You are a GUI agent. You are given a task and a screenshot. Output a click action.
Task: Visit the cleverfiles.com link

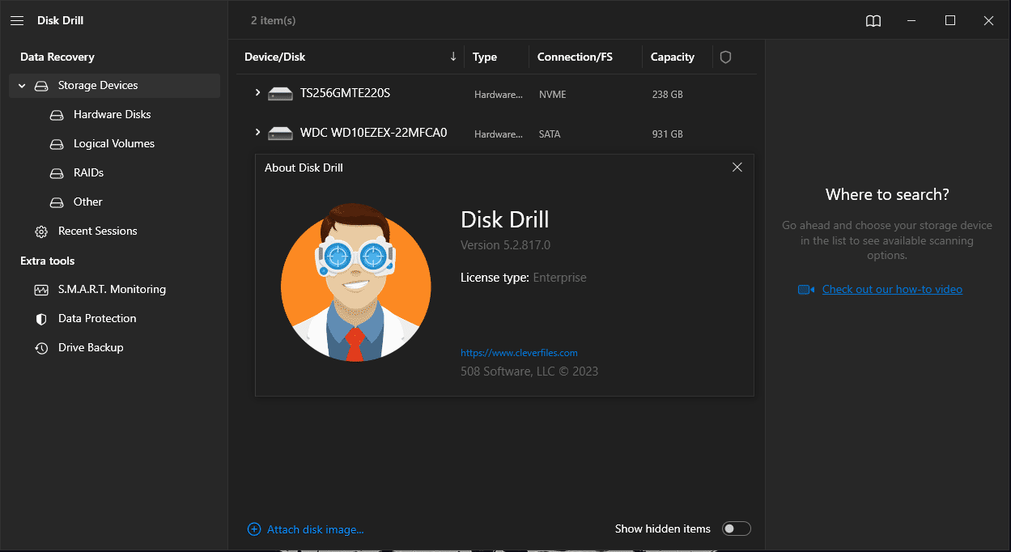(x=519, y=352)
